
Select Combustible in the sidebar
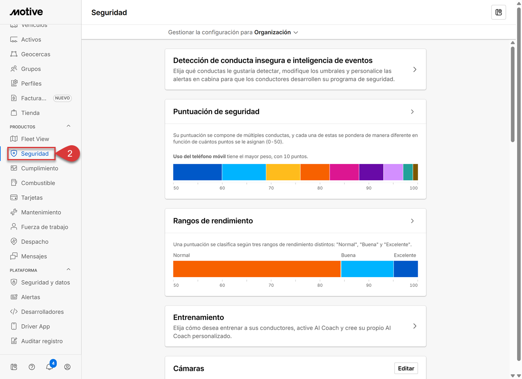click(x=38, y=183)
